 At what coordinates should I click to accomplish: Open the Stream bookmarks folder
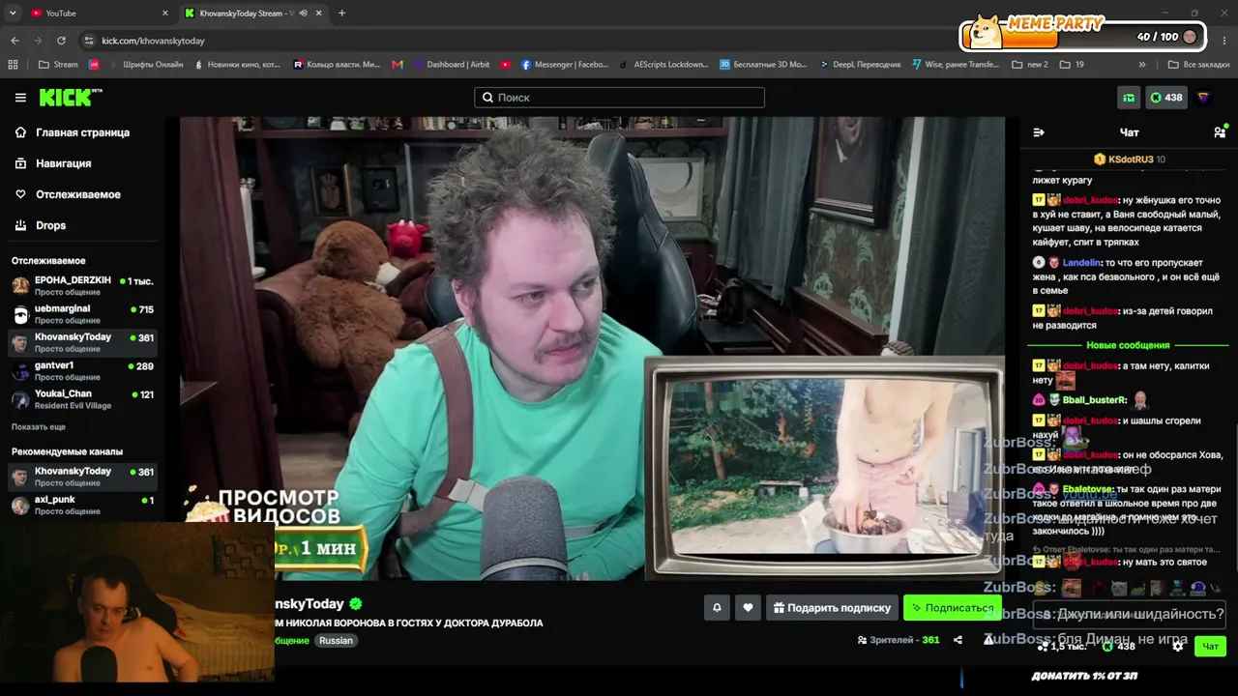pos(58,65)
